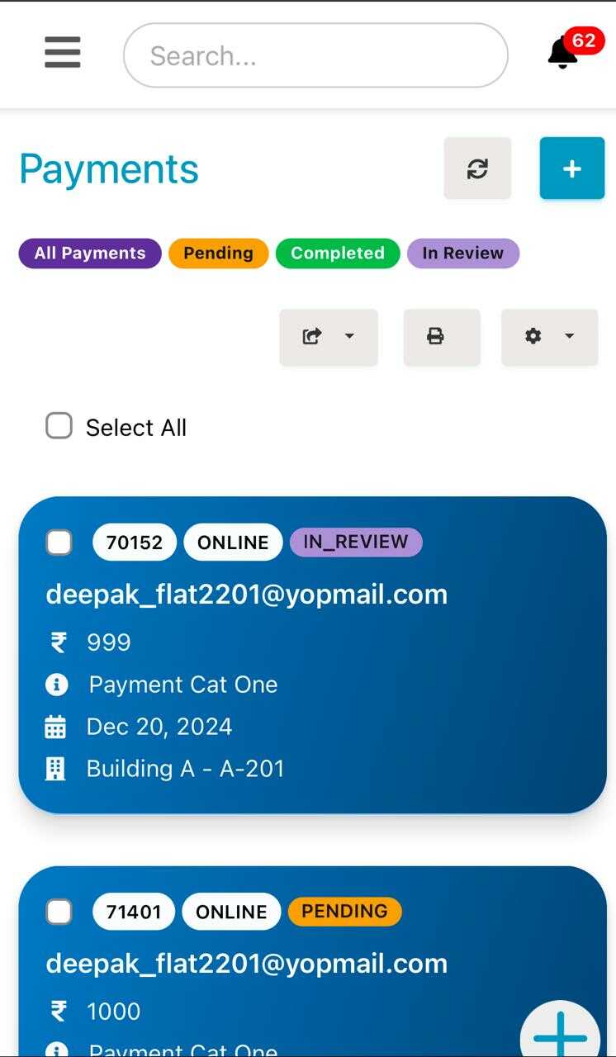Check the box for payment 71401

point(59,912)
